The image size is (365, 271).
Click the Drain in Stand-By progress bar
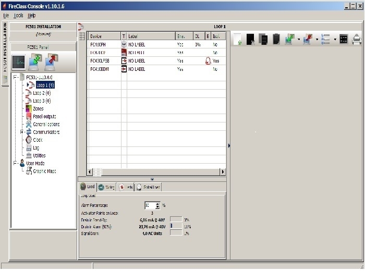[176, 219]
